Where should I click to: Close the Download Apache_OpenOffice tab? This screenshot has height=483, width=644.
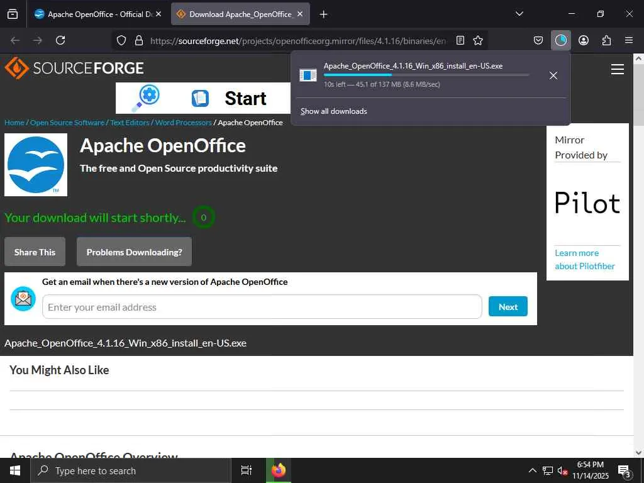click(x=300, y=14)
